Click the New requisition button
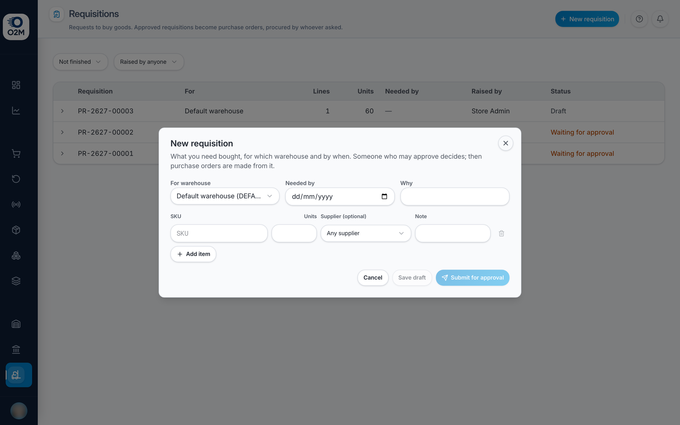 (x=587, y=19)
